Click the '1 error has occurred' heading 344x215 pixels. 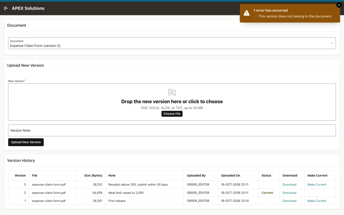click(x=270, y=10)
